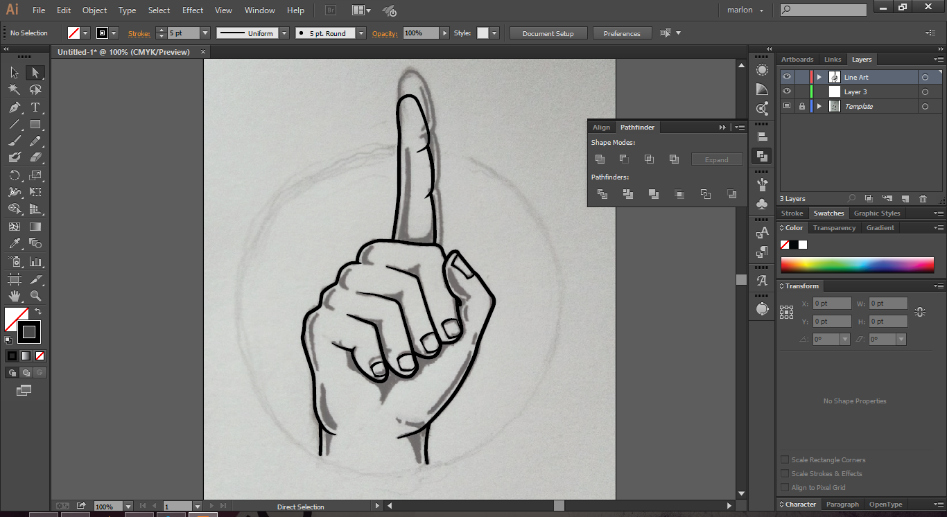The image size is (947, 517).
Task: Click the Document Setup button
Action: point(548,33)
